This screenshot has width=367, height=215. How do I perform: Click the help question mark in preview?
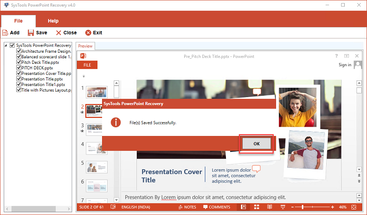[336, 56]
